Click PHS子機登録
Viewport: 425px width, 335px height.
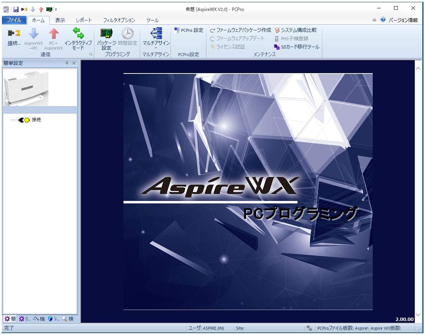292,39
